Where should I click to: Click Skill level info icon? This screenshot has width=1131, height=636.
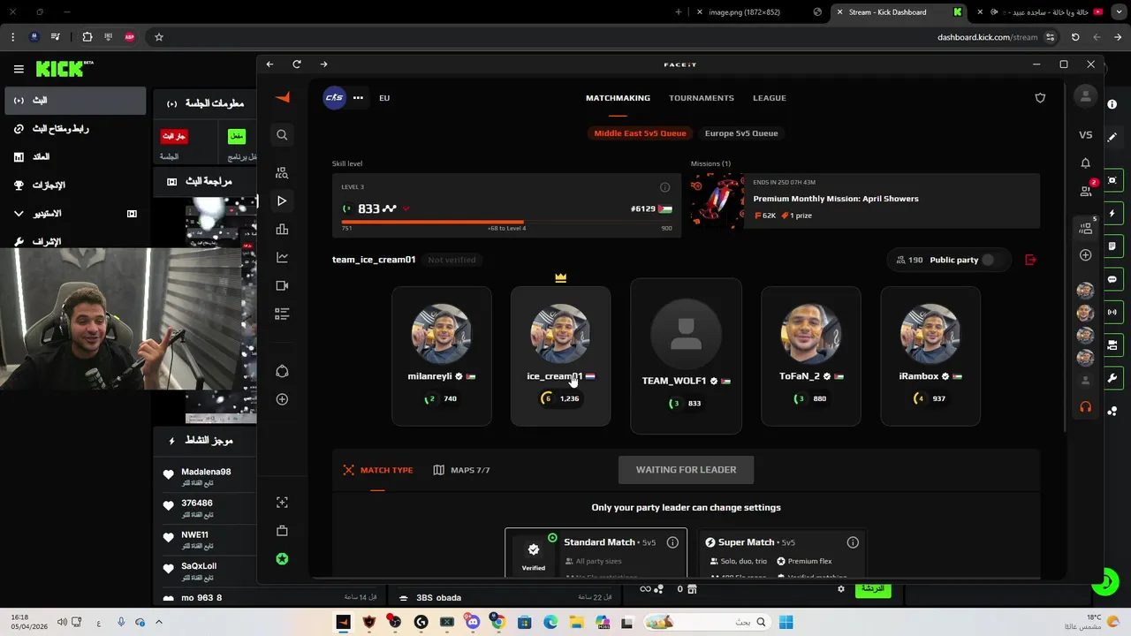(664, 187)
